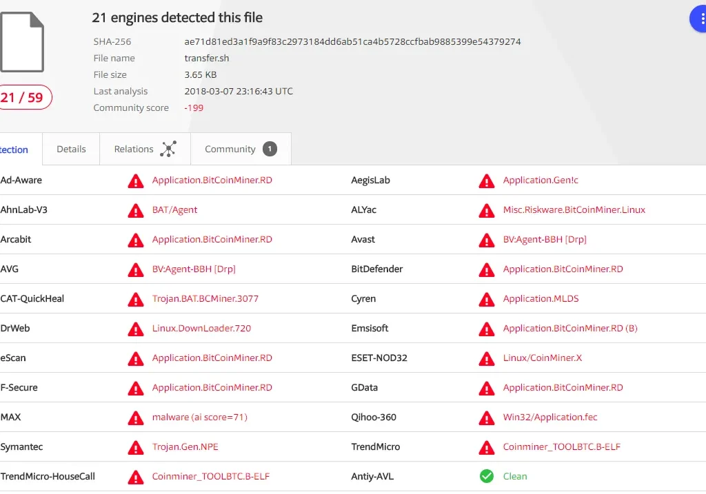Click the warning icon in the DrWeb row
This screenshot has width=706, height=494.
(136, 329)
